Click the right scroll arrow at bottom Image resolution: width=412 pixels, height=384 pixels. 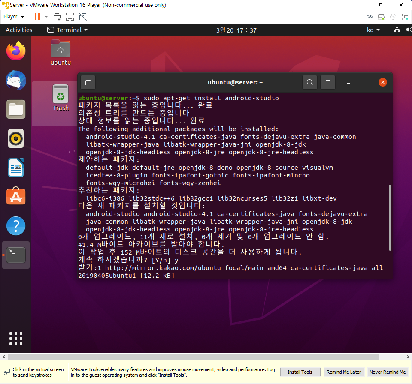408,357
